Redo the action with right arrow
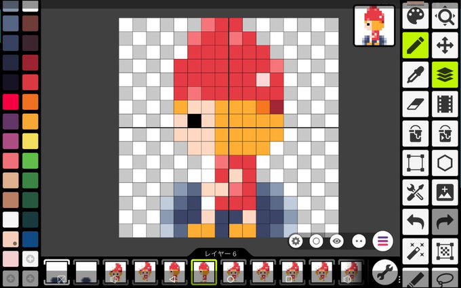The height and width of the screenshot is (288, 461). click(445, 222)
